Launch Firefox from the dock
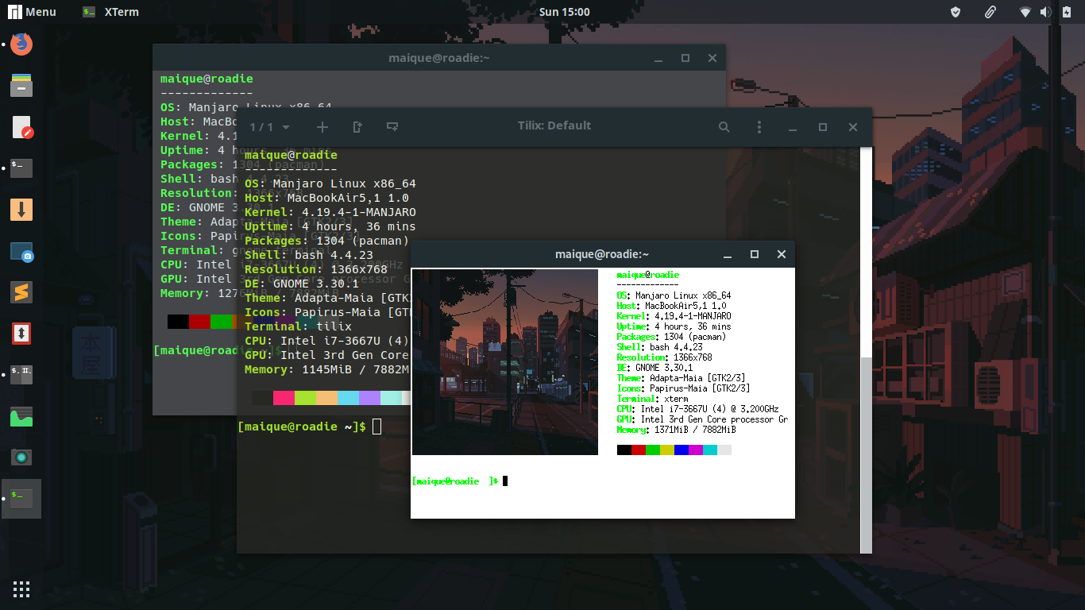 point(21,44)
